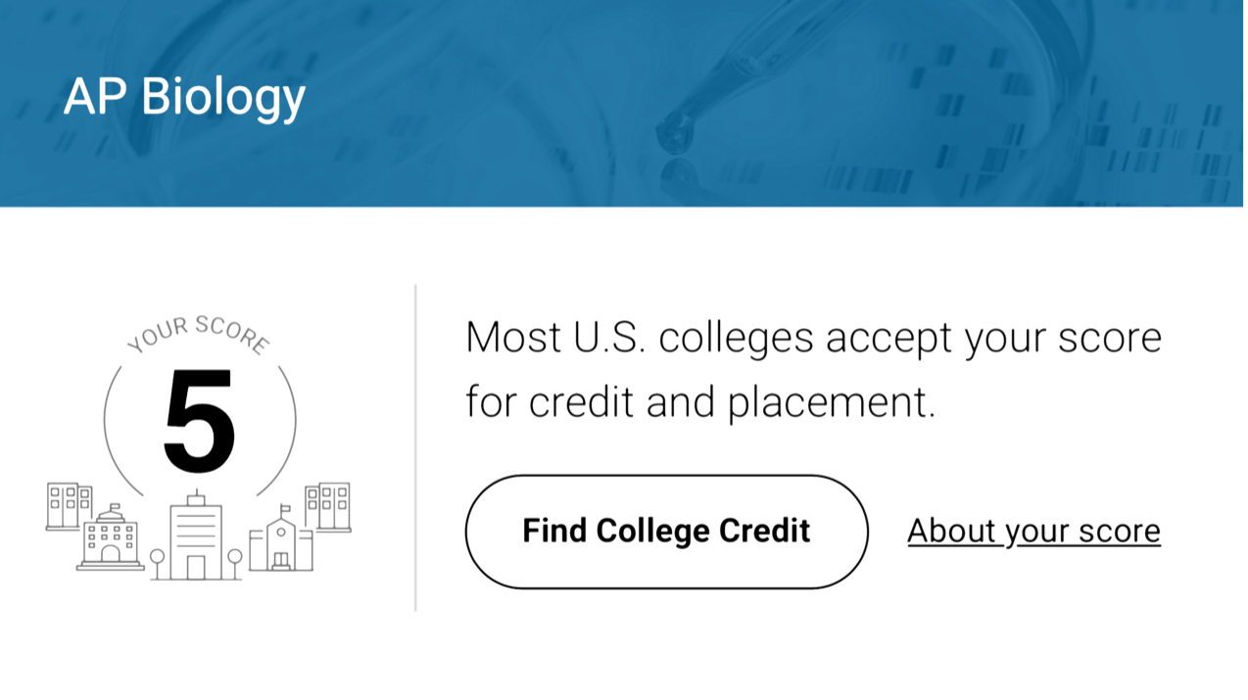Click the schoolhouse icon with side flag

[281, 540]
